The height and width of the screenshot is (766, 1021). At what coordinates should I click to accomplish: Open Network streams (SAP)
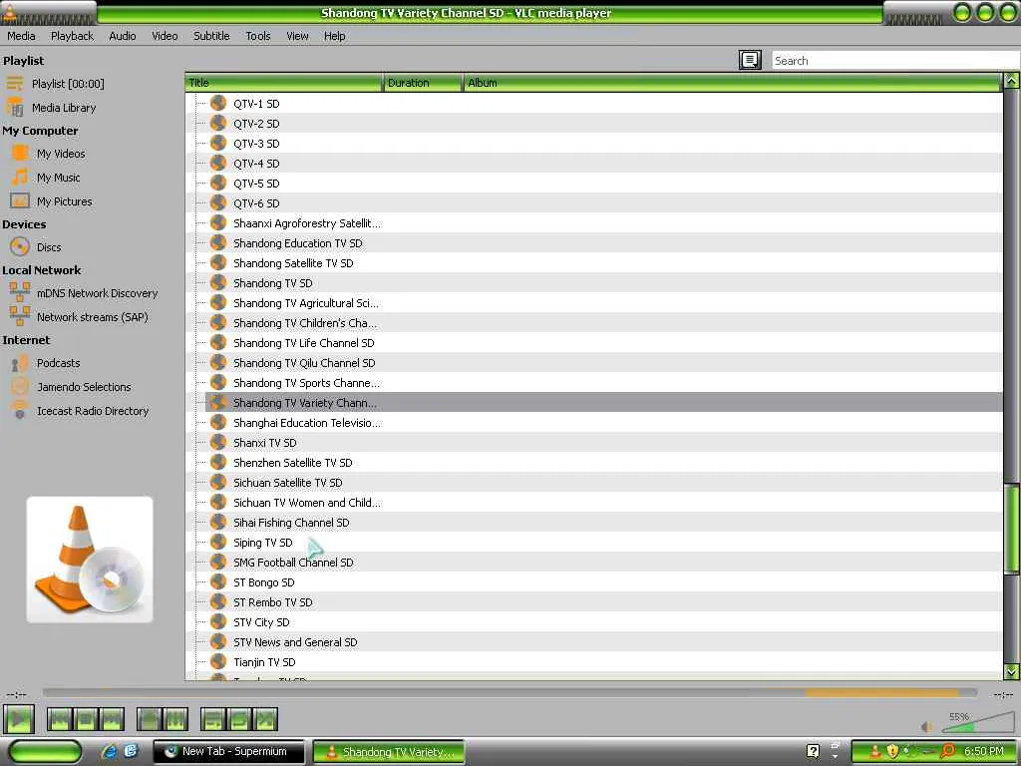[93, 317]
